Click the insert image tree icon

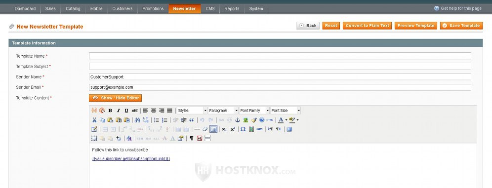pos(246,120)
